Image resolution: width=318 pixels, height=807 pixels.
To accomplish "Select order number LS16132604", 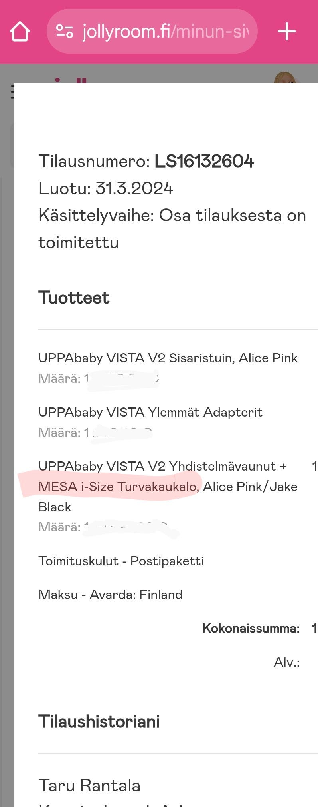I will pyautogui.click(x=204, y=162).
